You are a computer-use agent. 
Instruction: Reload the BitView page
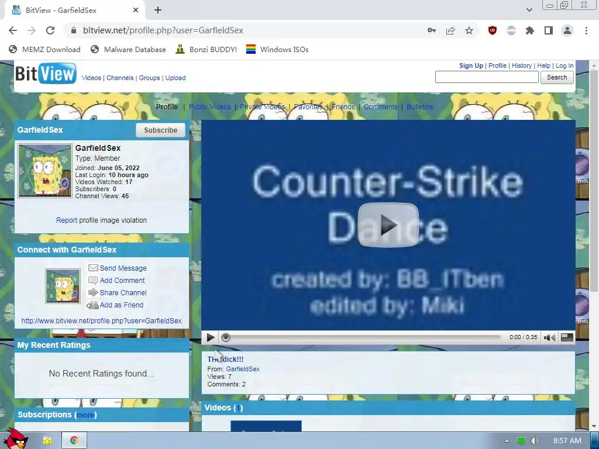50,30
